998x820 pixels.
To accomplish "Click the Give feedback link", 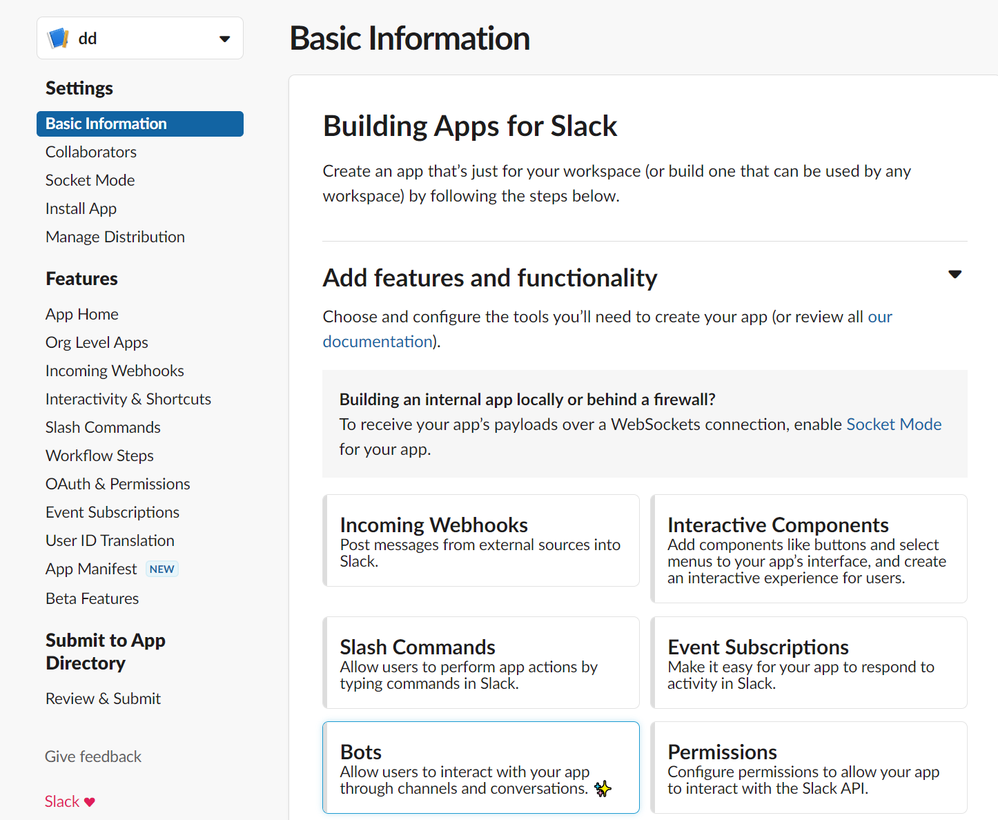I will (x=93, y=756).
